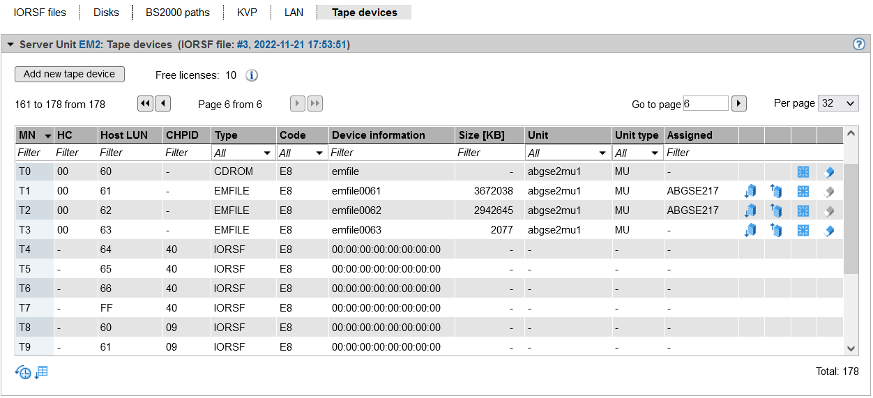873x398 pixels.
Task: Click the blue square icon in row T3
Action: tap(803, 230)
